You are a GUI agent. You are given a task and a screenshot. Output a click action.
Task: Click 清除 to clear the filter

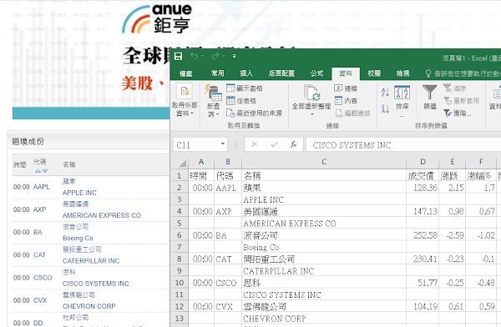click(455, 88)
